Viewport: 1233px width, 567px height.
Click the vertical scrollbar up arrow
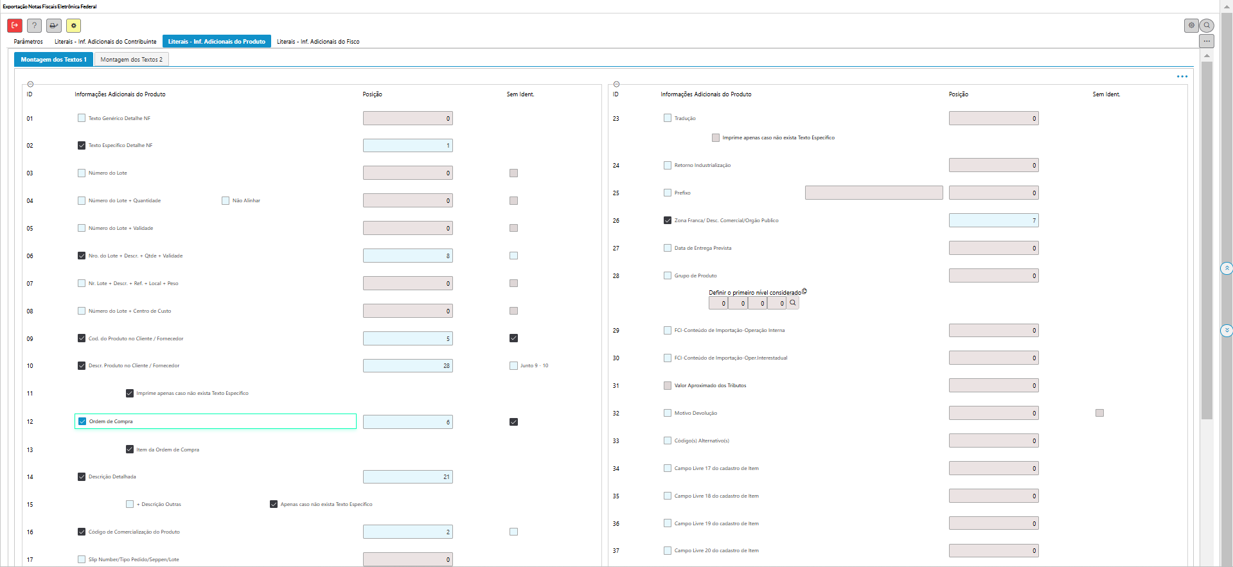pos(1207,56)
